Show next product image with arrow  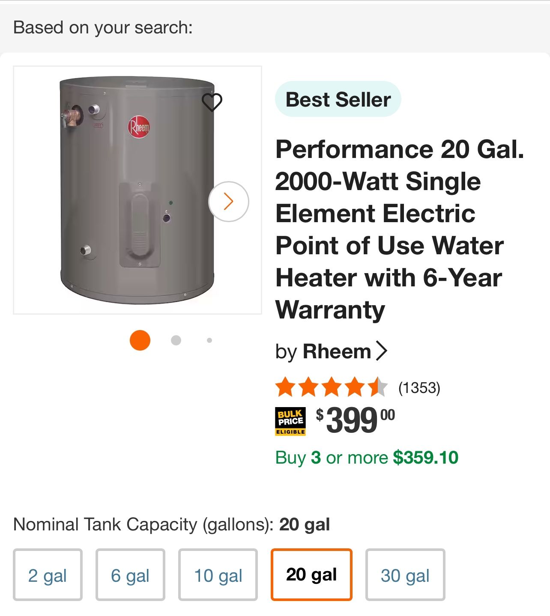tap(228, 201)
